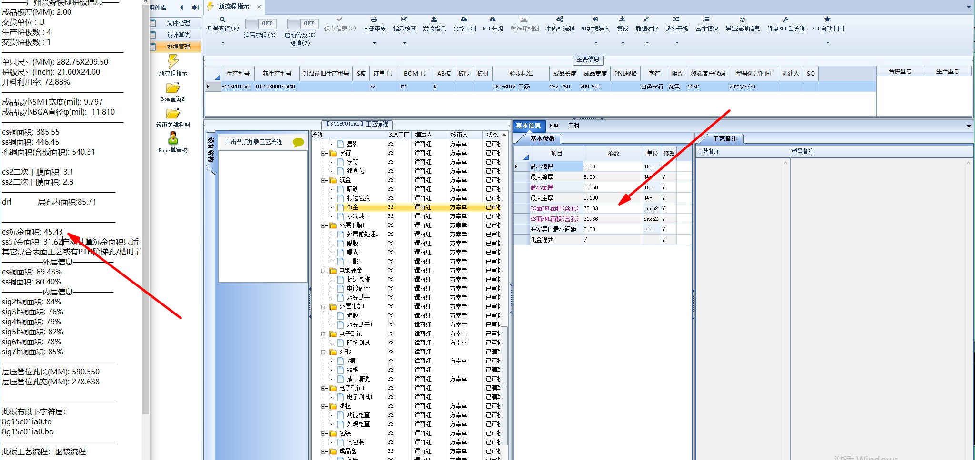
Task: Click the 最小镍厚 value 3.00
Action: 613,167
